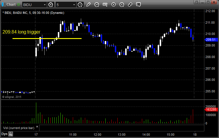The height and width of the screenshot is (138, 219).
Task: Click the 163285 volume value marker
Action: [211, 109]
